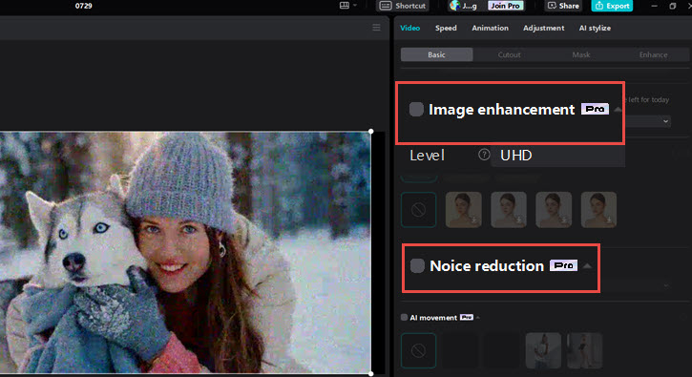
Task: Click the project title 0729
Action: coord(83,6)
